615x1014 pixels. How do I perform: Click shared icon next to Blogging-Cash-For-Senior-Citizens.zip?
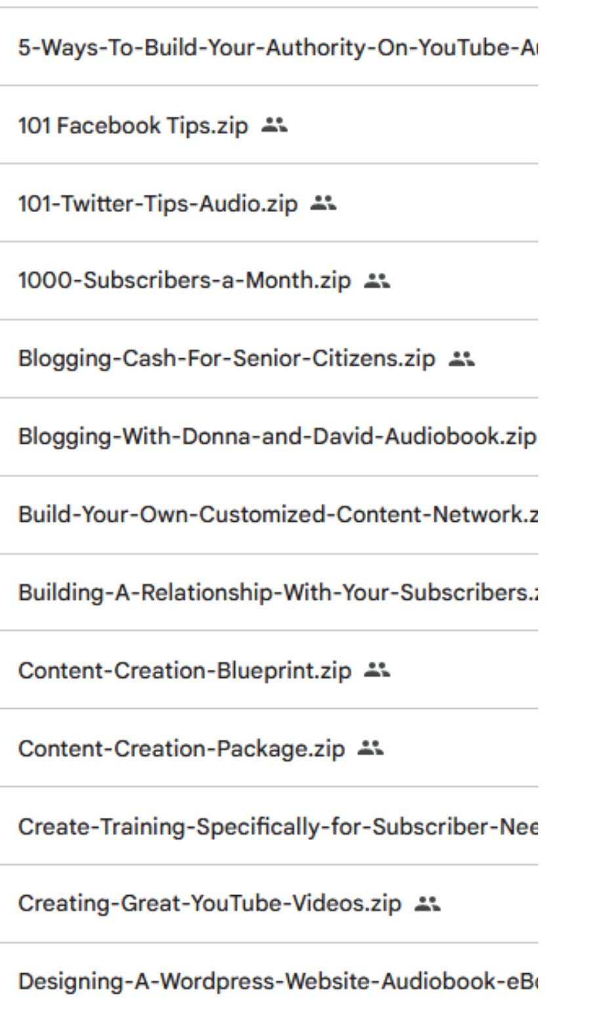coord(461,359)
